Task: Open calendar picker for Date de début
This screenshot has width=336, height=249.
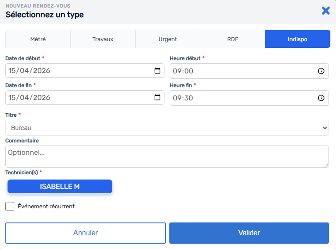Action: click(157, 70)
